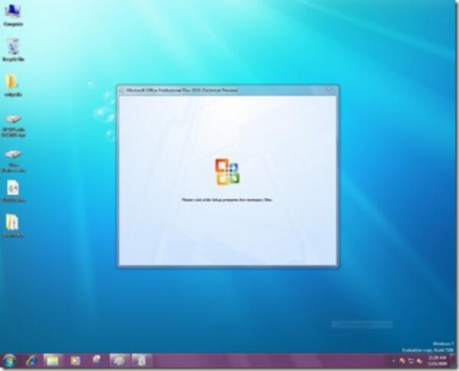
Task: Open Windows Explorer folder in taskbar
Action: pyautogui.click(x=52, y=360)
